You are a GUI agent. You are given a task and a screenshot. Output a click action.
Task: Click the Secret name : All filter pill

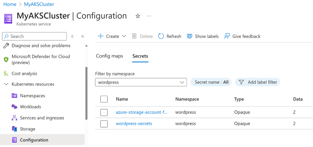[x=211, y=82]
